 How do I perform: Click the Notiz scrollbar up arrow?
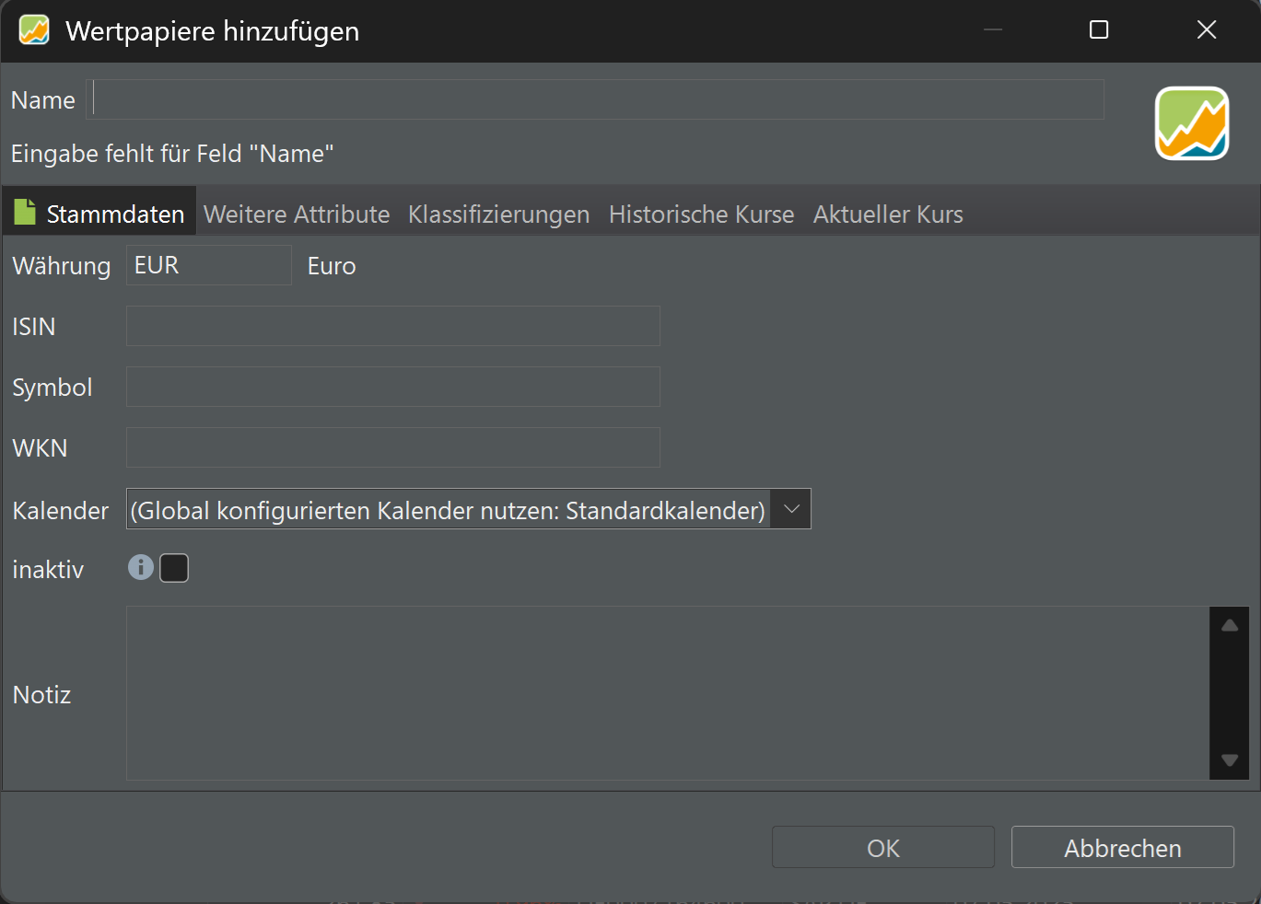[1229, 625]
